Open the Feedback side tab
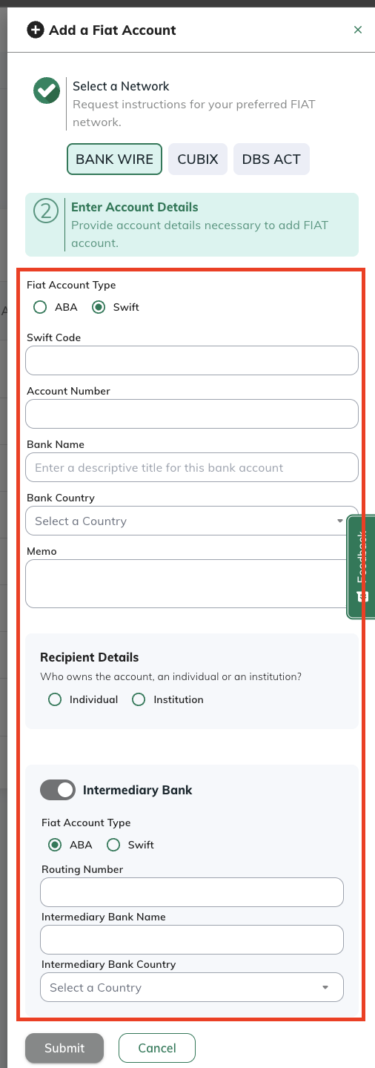 361,567
